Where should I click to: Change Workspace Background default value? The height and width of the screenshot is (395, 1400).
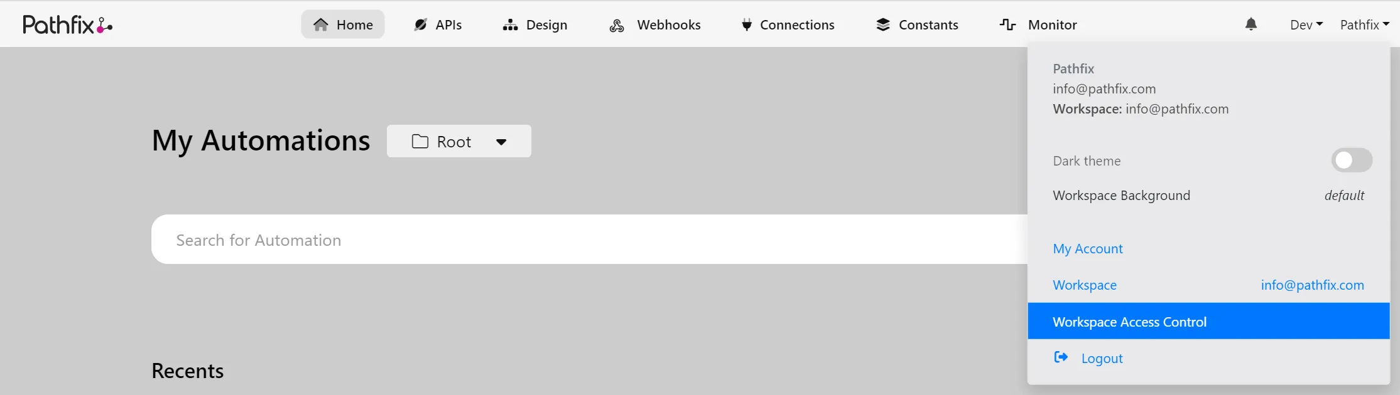pyautogui.click(x=1344, y=196)
